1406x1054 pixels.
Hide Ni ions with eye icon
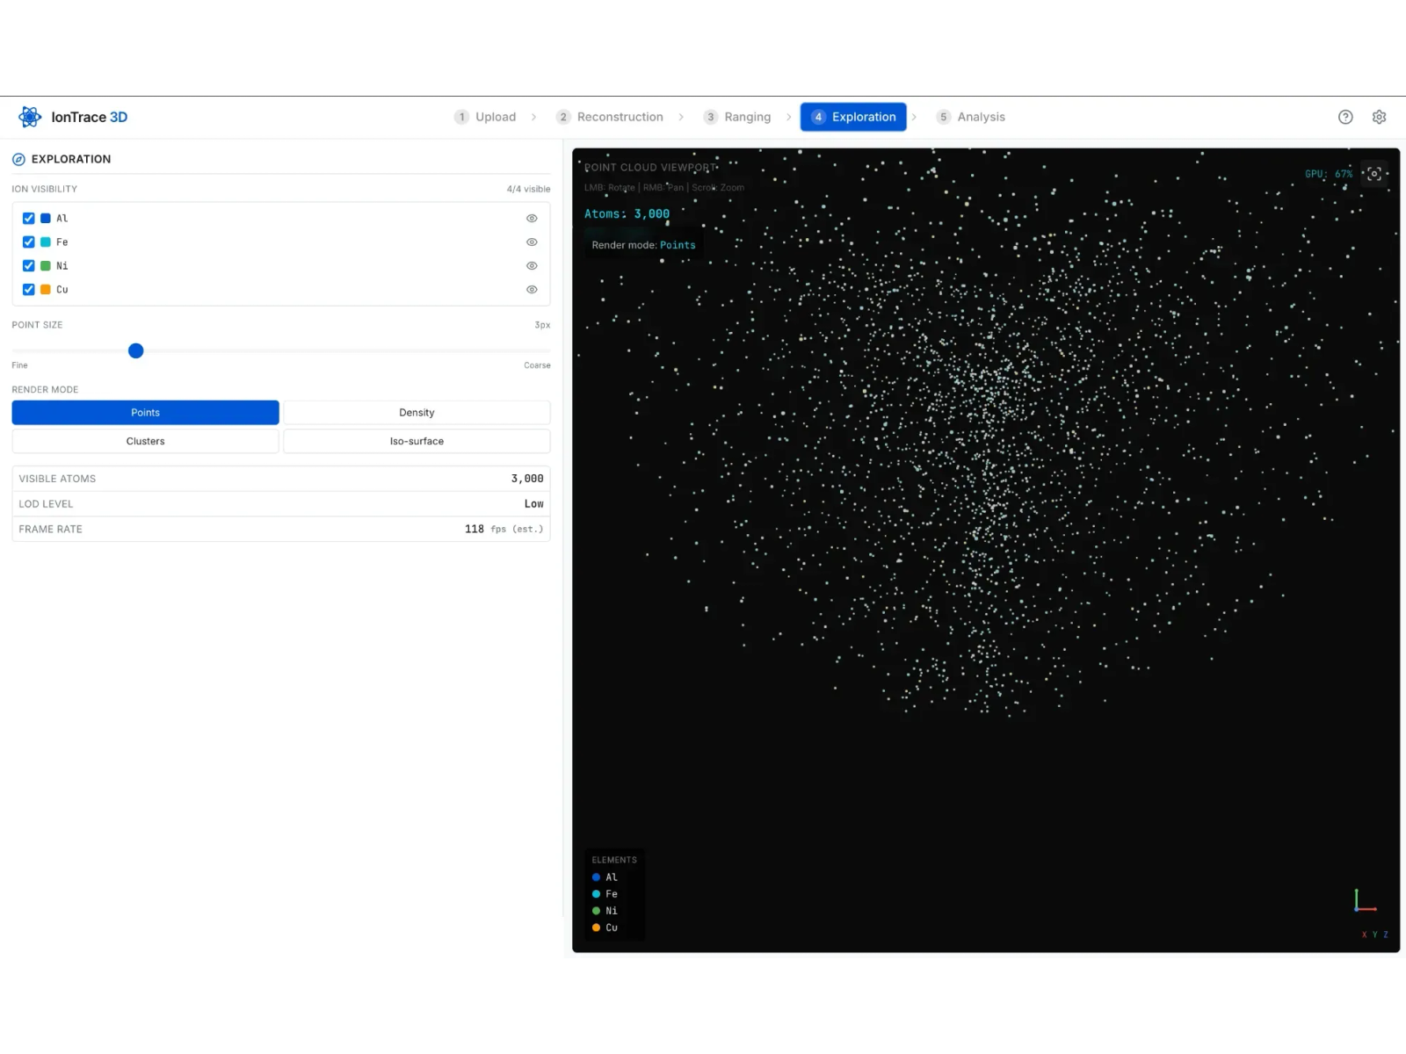pos(532,265)
